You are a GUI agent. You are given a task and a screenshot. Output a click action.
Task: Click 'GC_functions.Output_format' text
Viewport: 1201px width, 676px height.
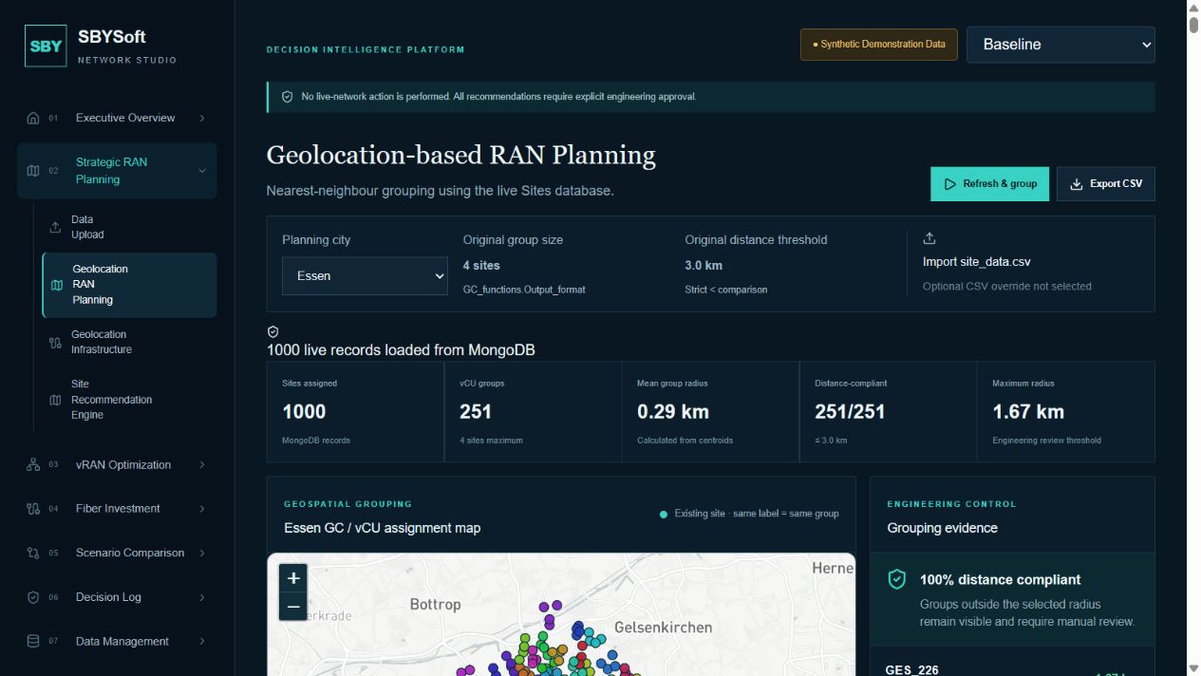click(x=524, y=290)
